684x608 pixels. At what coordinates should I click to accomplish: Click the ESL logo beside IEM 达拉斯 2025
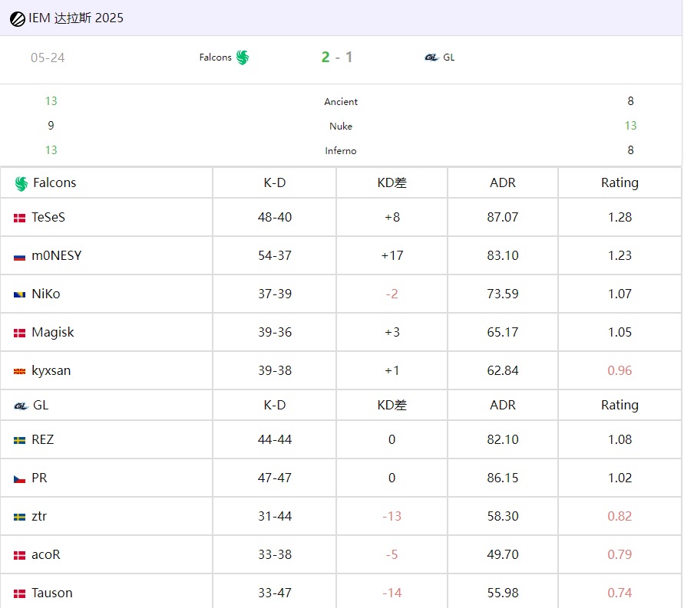[x=18, y=19]
